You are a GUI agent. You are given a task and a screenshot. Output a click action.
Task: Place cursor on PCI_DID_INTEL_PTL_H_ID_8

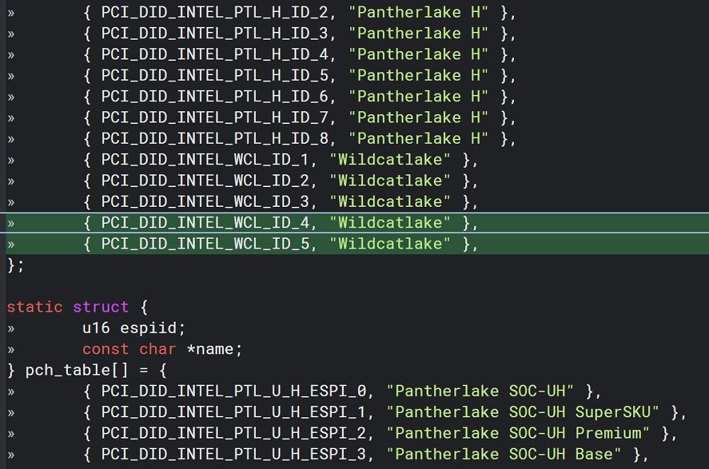click(213, 139)
